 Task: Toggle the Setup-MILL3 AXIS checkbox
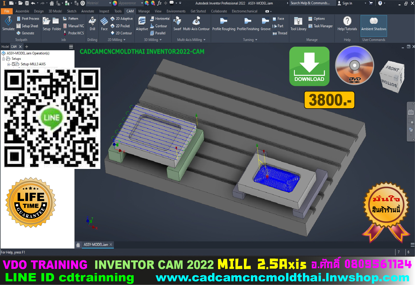13,64
